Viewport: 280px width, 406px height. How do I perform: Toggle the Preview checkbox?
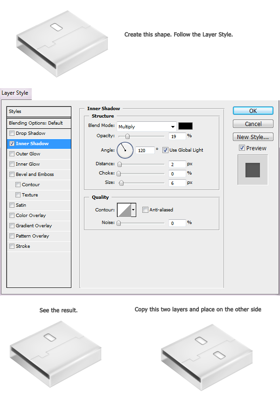[x=242, y=148]
